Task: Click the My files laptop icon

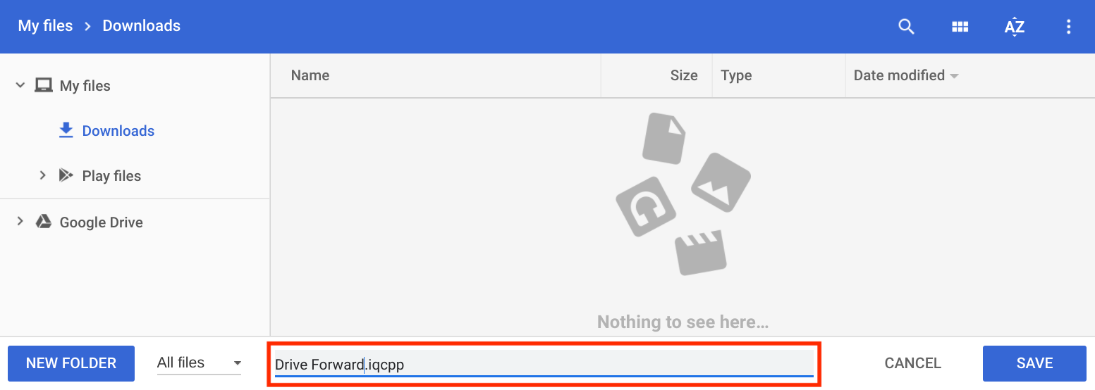Action: [x=44, y=86]
